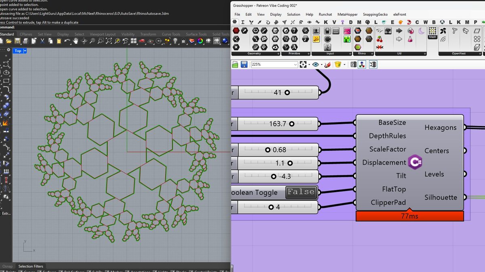Screen dimensions: 485x272
Task: Click the moon icon in Util panel
Action: pos(421,31)
